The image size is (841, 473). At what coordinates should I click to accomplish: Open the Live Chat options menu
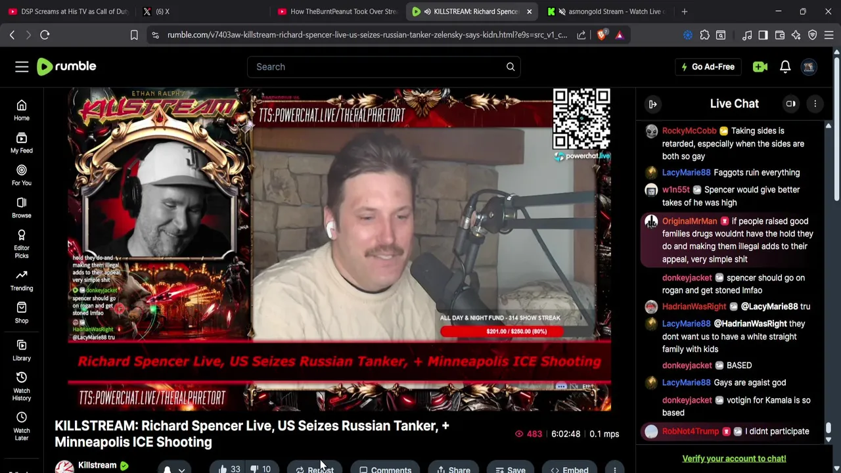(x=815, y=104)
